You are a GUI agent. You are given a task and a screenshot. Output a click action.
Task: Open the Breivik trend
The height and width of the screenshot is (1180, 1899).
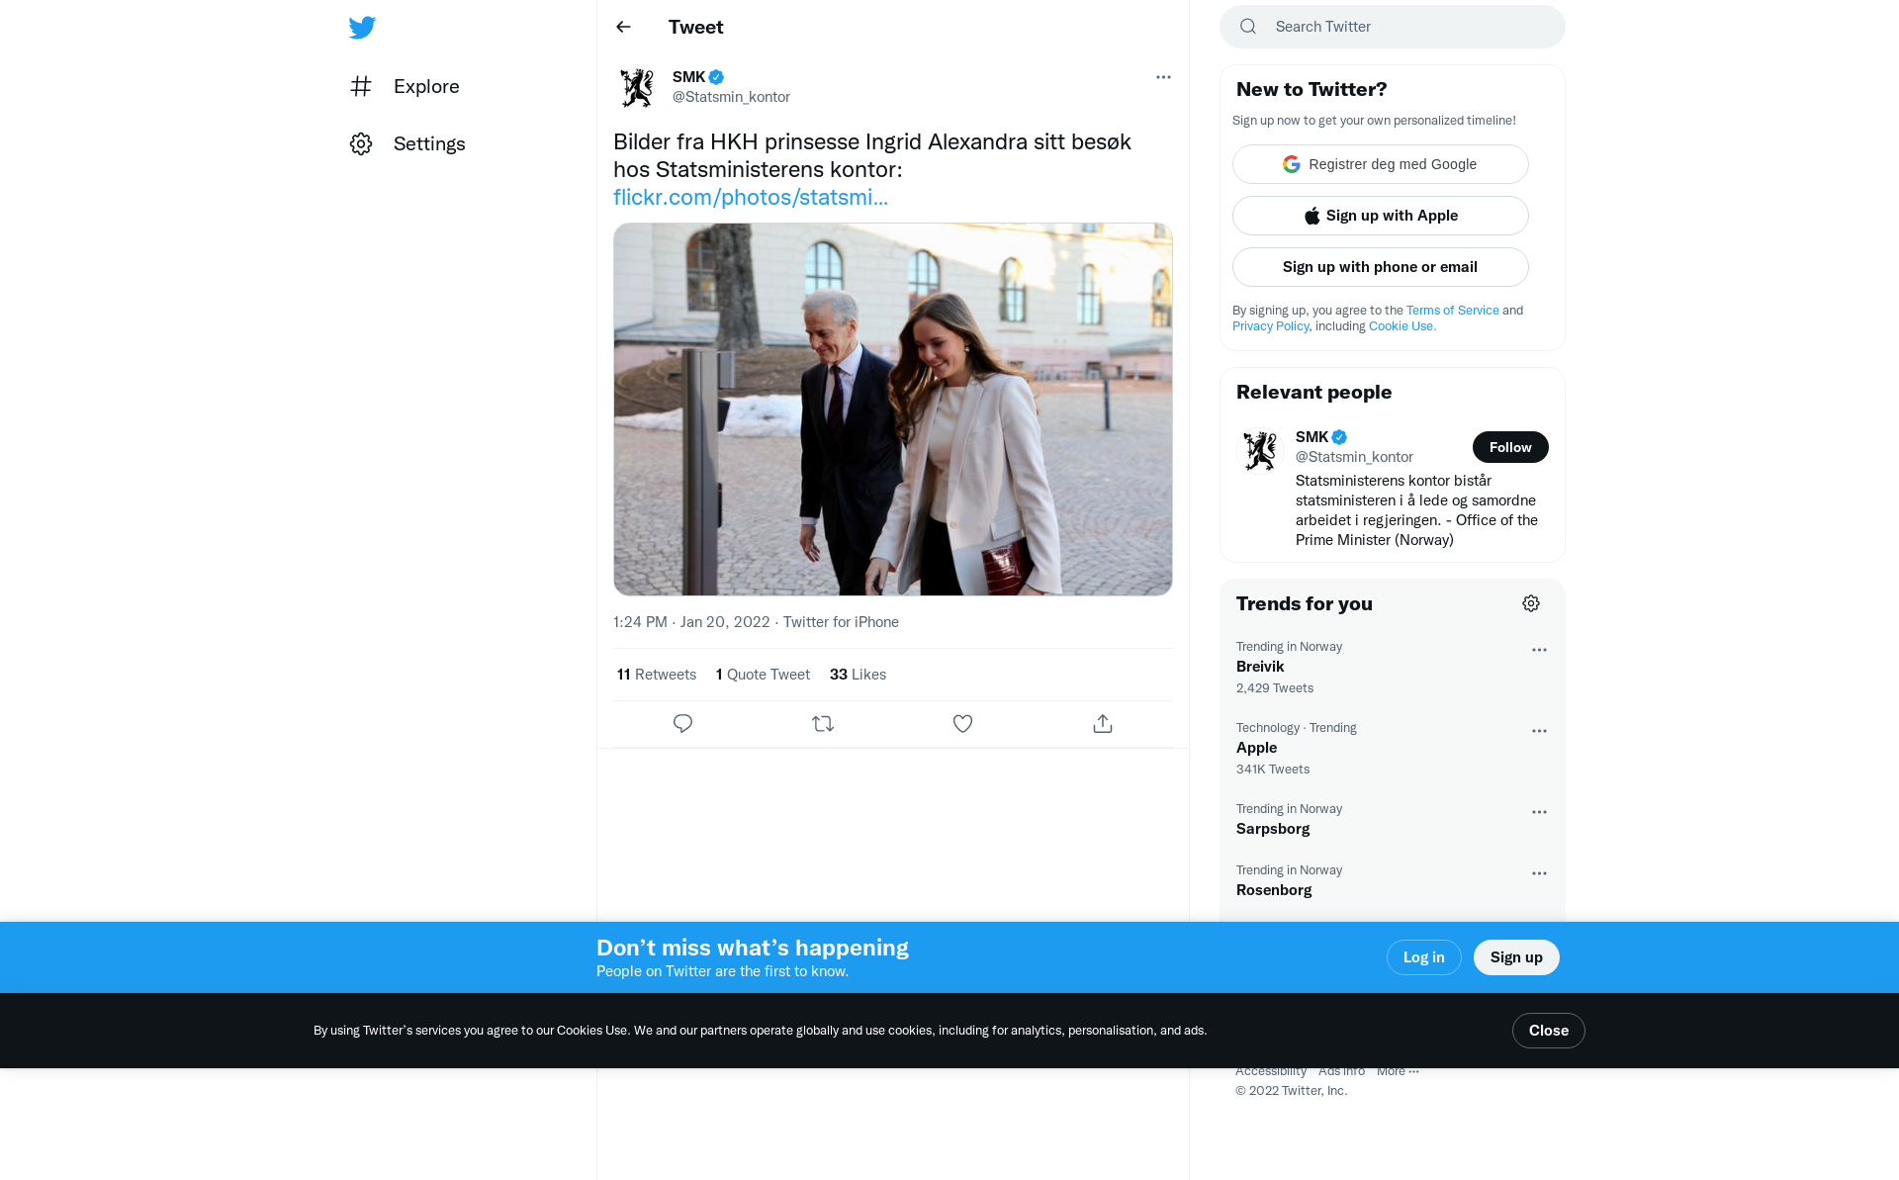pyautogui.click(x=1393, y=668)
